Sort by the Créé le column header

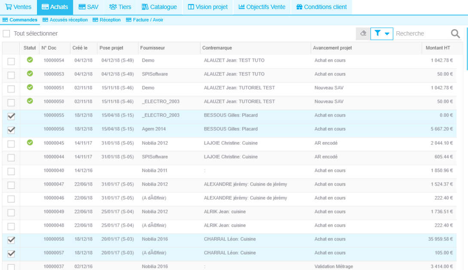83,48
